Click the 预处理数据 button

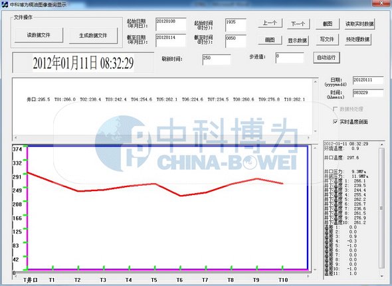357,39
